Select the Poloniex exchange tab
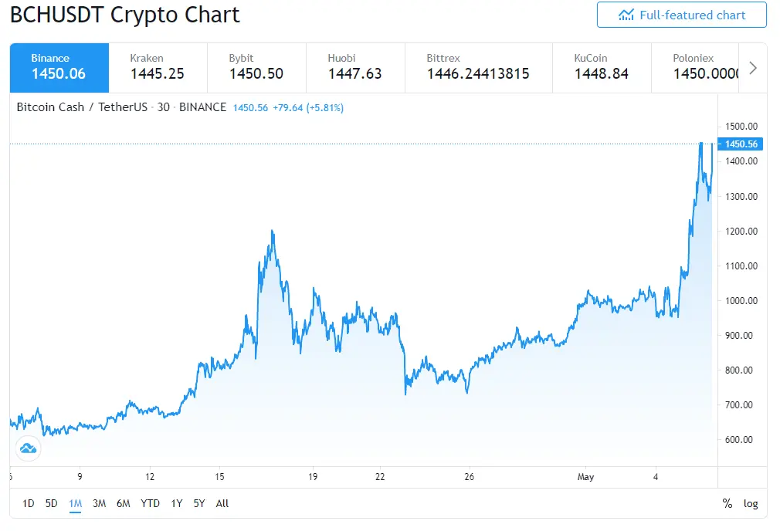This screenshot has width=780, height=531. pyautogui.click(x=695, y=68)
